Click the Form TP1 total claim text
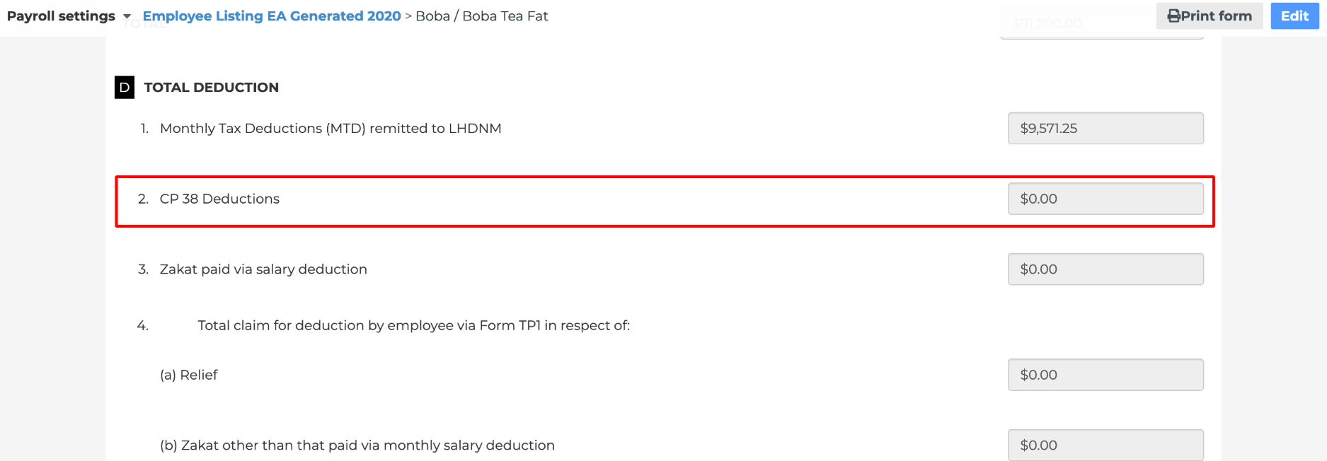The image size is (1327, 461). [x=413, y=325]
